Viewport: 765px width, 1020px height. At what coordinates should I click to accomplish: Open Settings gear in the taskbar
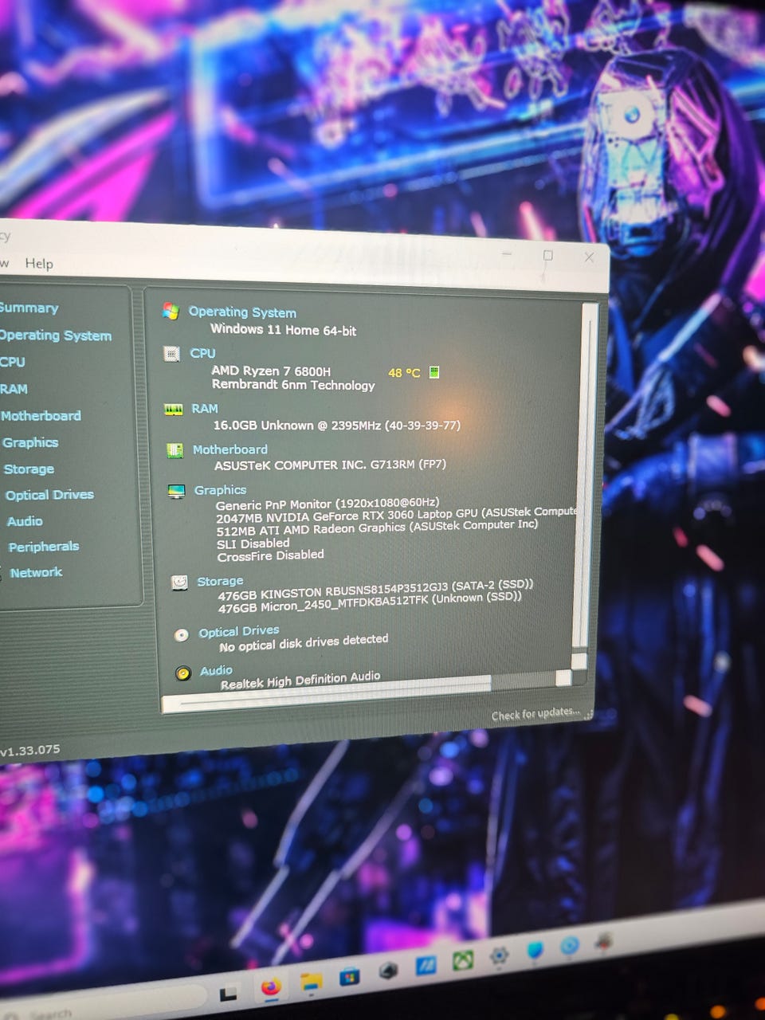coord(500,955)
